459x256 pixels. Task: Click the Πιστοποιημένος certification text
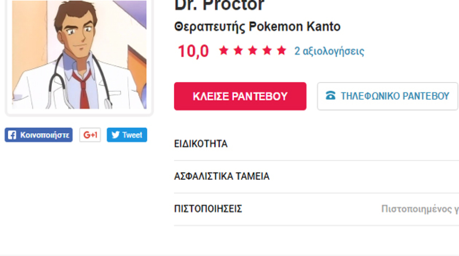pos(420,209)
